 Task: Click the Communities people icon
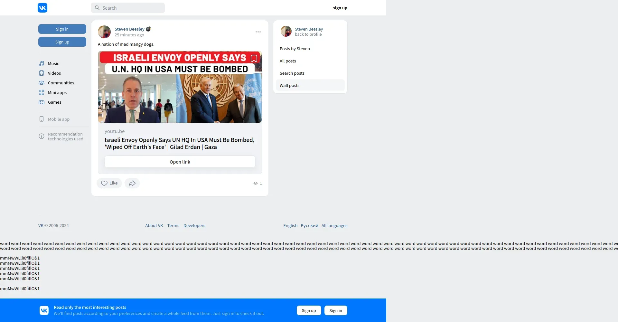[42, 83]
